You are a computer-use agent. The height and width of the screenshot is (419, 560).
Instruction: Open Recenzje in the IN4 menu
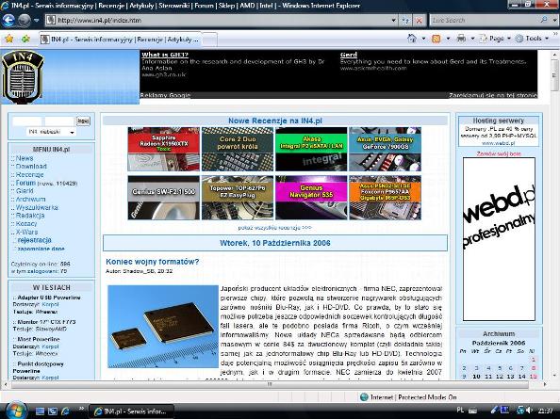click(29, 175)
